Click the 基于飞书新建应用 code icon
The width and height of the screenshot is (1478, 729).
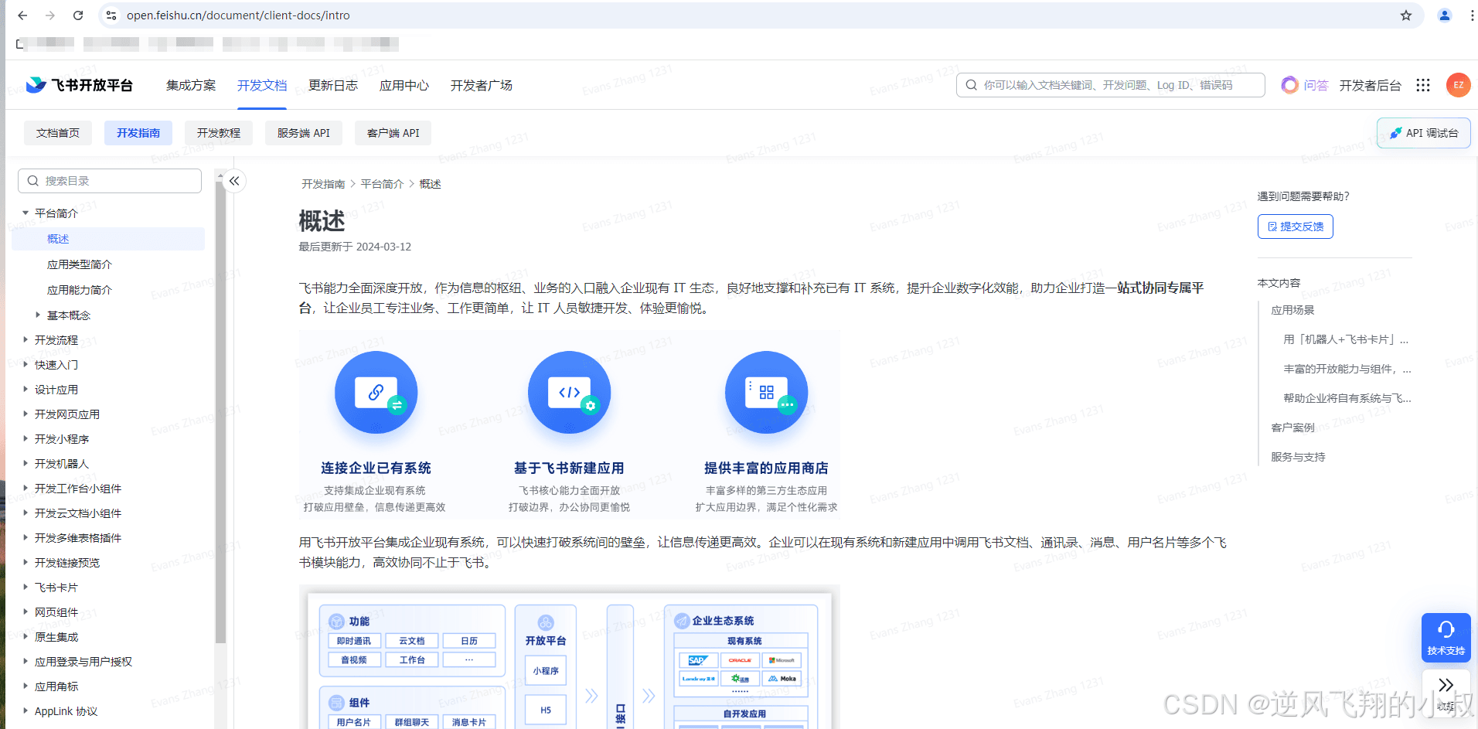(x=569, y=393)
